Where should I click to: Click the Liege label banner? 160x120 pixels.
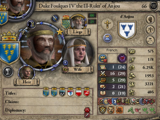[x=78, y=32]
